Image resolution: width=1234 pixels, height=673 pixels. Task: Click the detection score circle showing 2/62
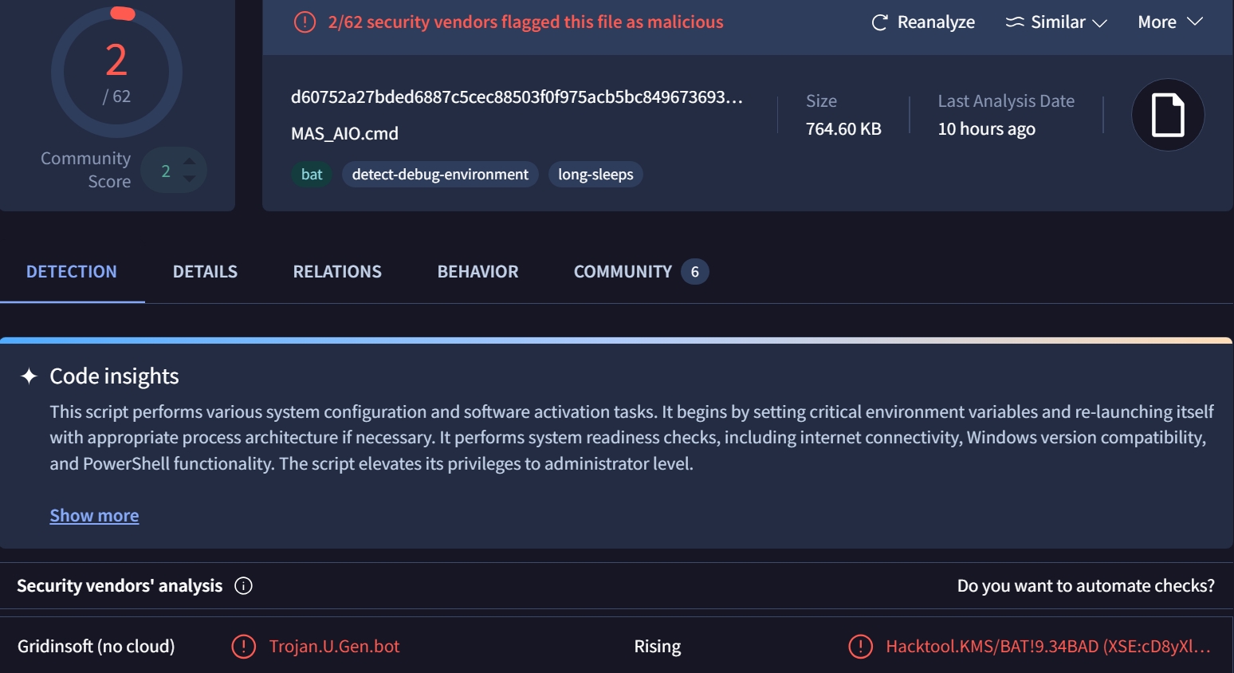pos(116,73)
